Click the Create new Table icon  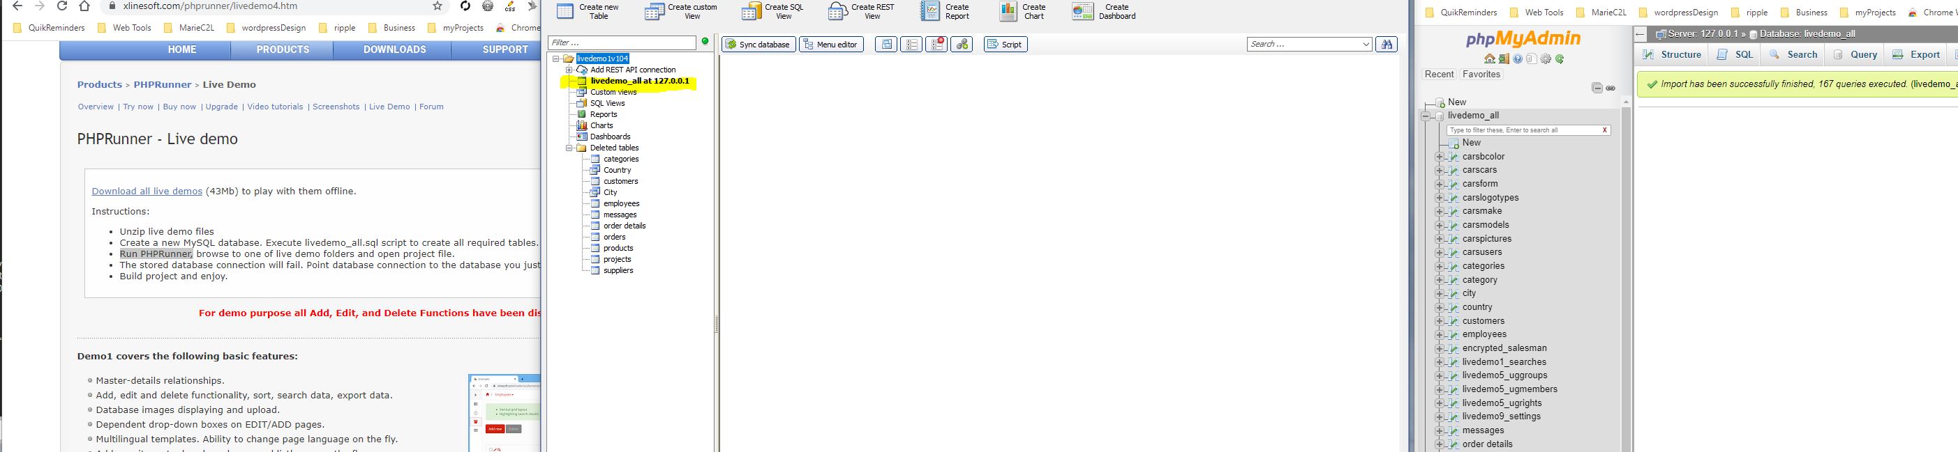pos(565,11)
